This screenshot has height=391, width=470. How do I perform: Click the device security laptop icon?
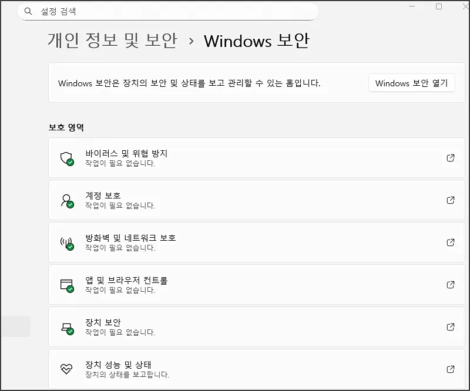tap(66, 327)
